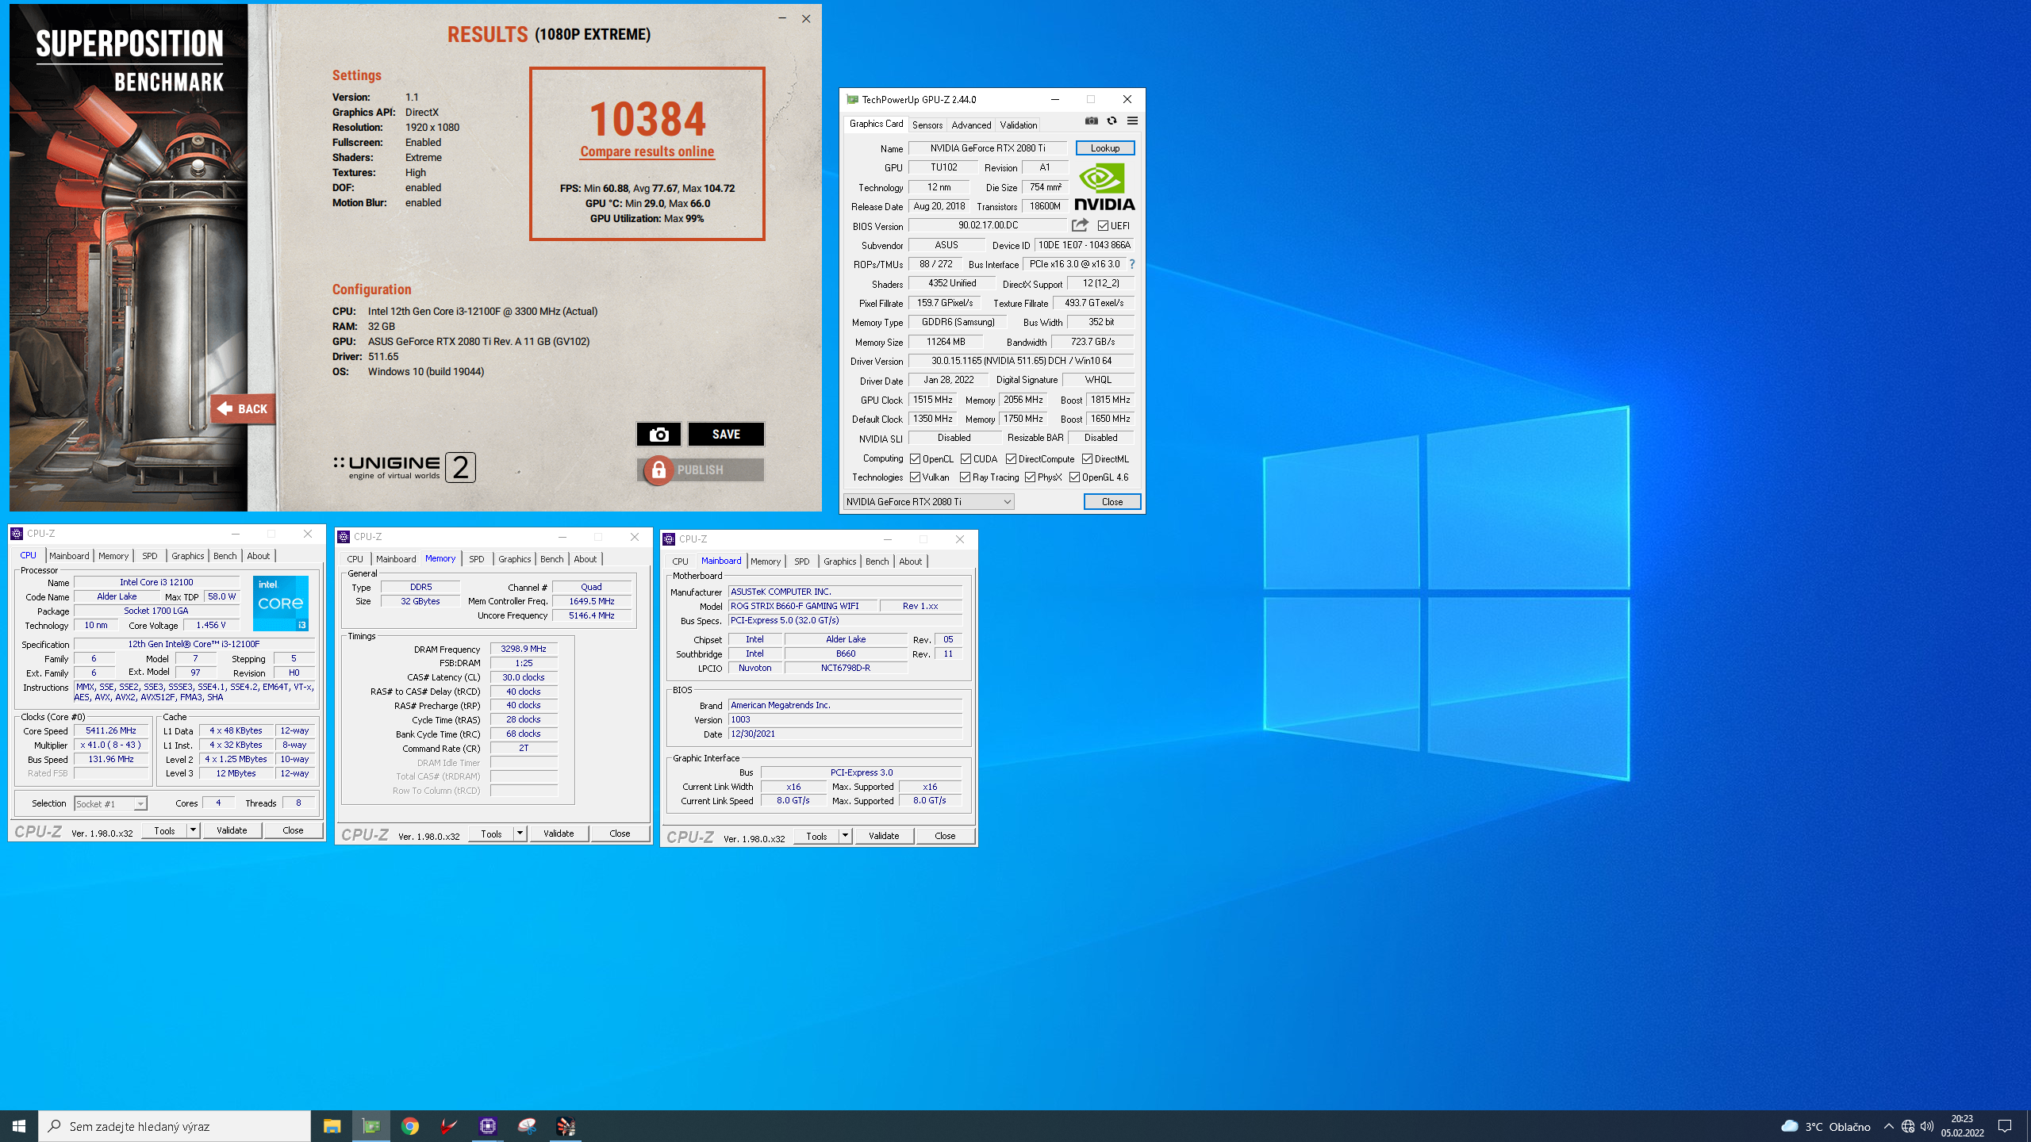
Task: Toggle the UEFI checkbox
Action: [x=1103, y=226]
